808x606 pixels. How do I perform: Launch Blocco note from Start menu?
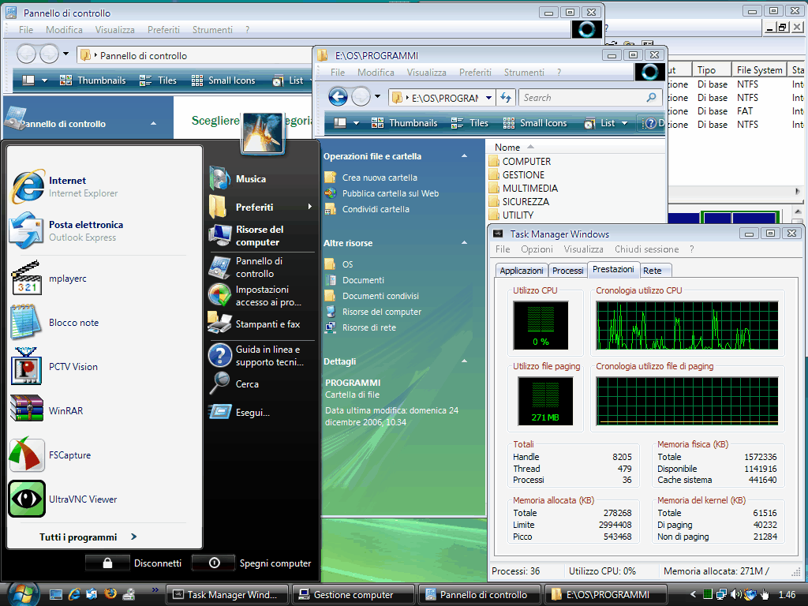click(x=55, y=323)
